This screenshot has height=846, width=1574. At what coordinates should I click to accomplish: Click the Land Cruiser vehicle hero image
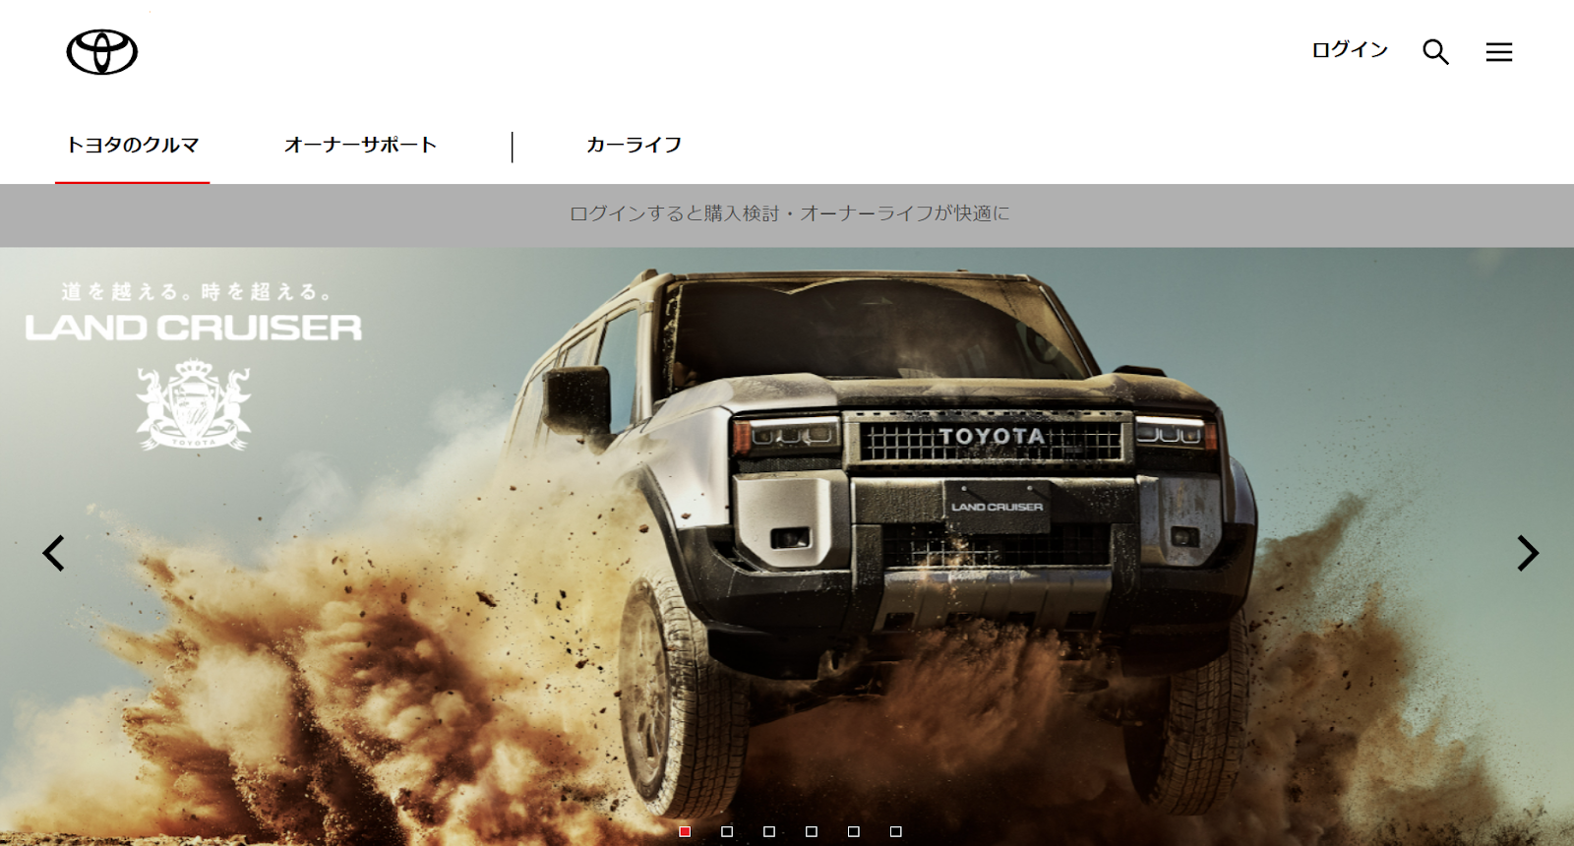click(x=787, y=546)
